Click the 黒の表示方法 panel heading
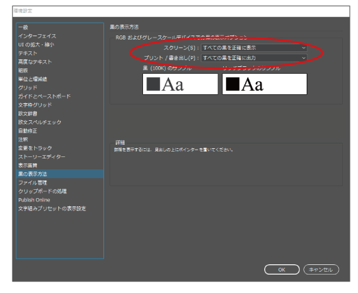The image size is (358, 293). point(124,27)
